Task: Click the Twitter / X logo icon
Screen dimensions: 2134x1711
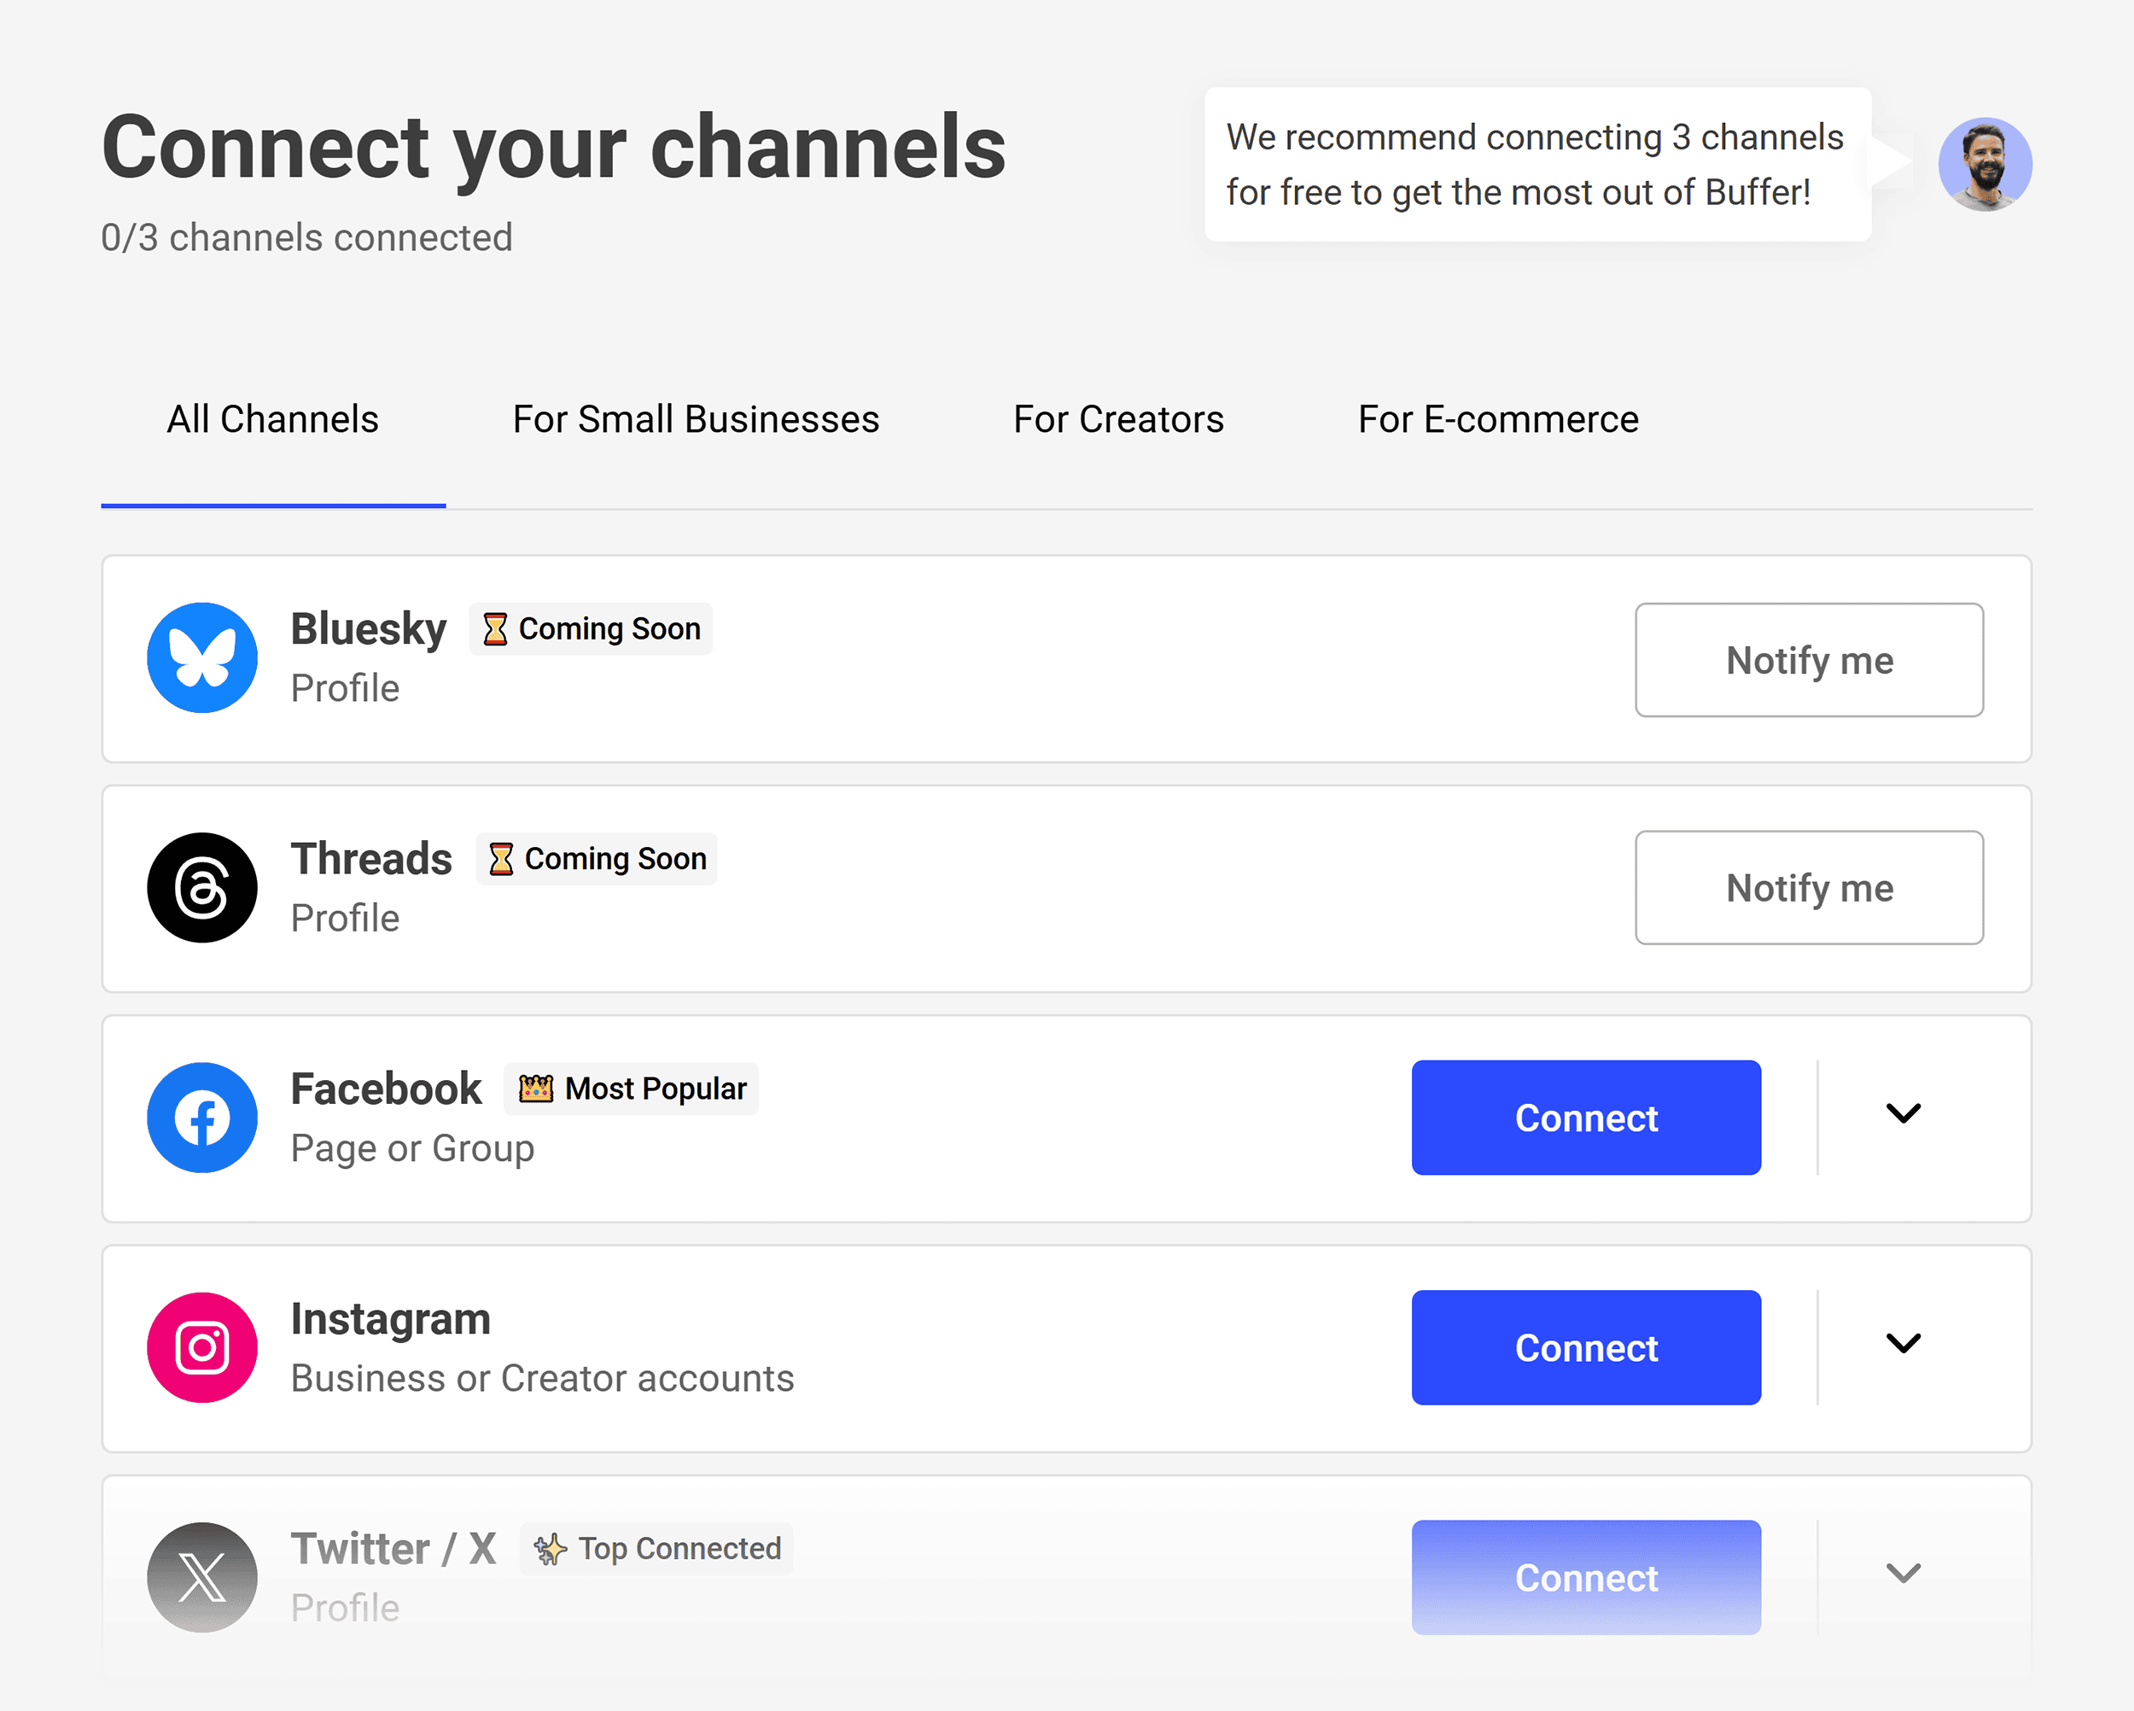Action: click(202, 1576)
